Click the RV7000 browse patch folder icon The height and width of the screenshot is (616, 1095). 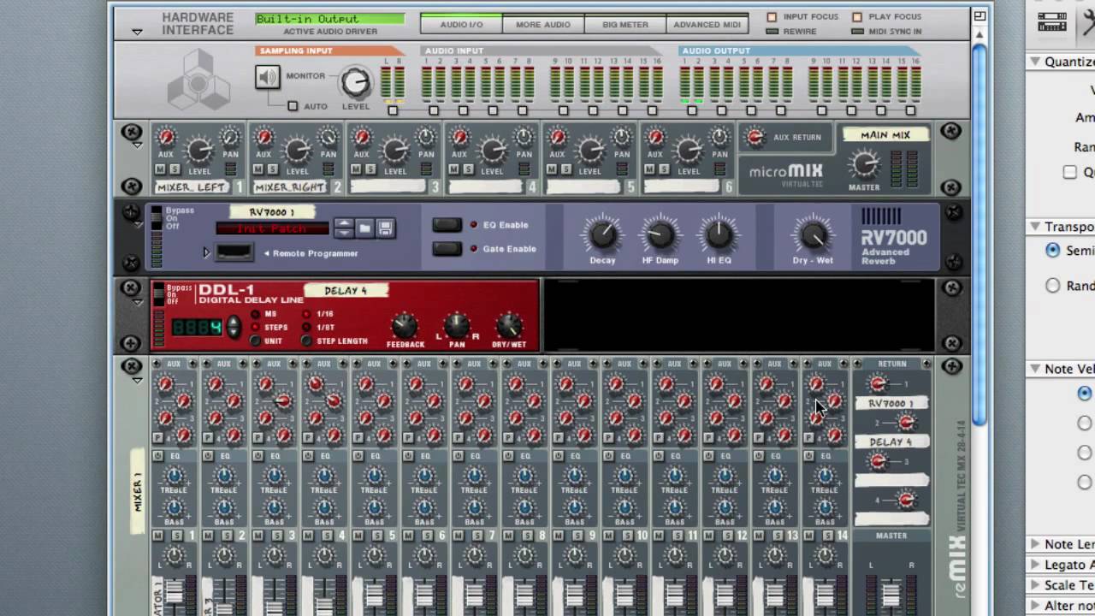click(x=364, y=228)
